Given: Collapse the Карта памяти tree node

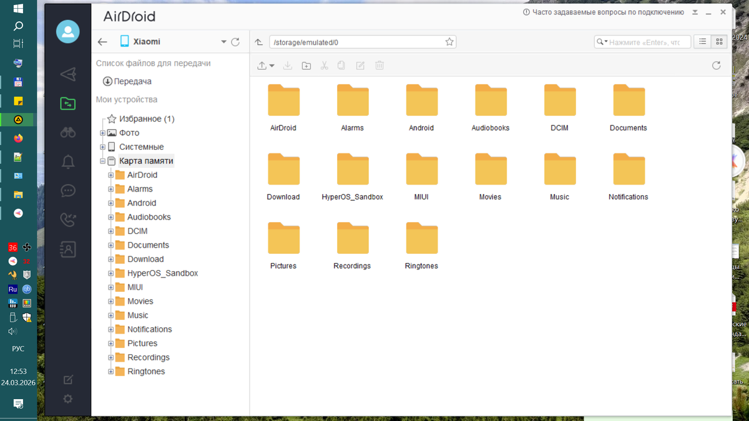Looking at the screenshot, I should [x=103, y=161].
